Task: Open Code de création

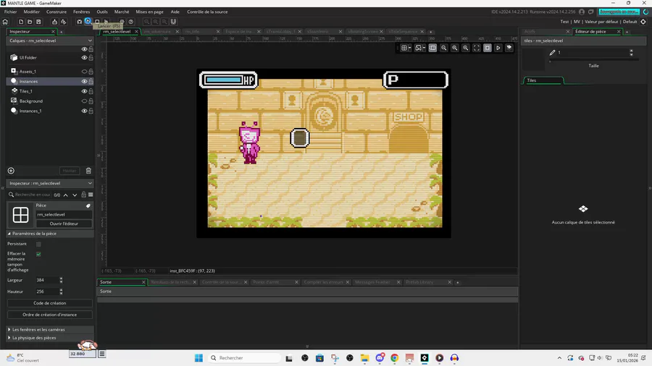Action: click(x=49, y=303)
